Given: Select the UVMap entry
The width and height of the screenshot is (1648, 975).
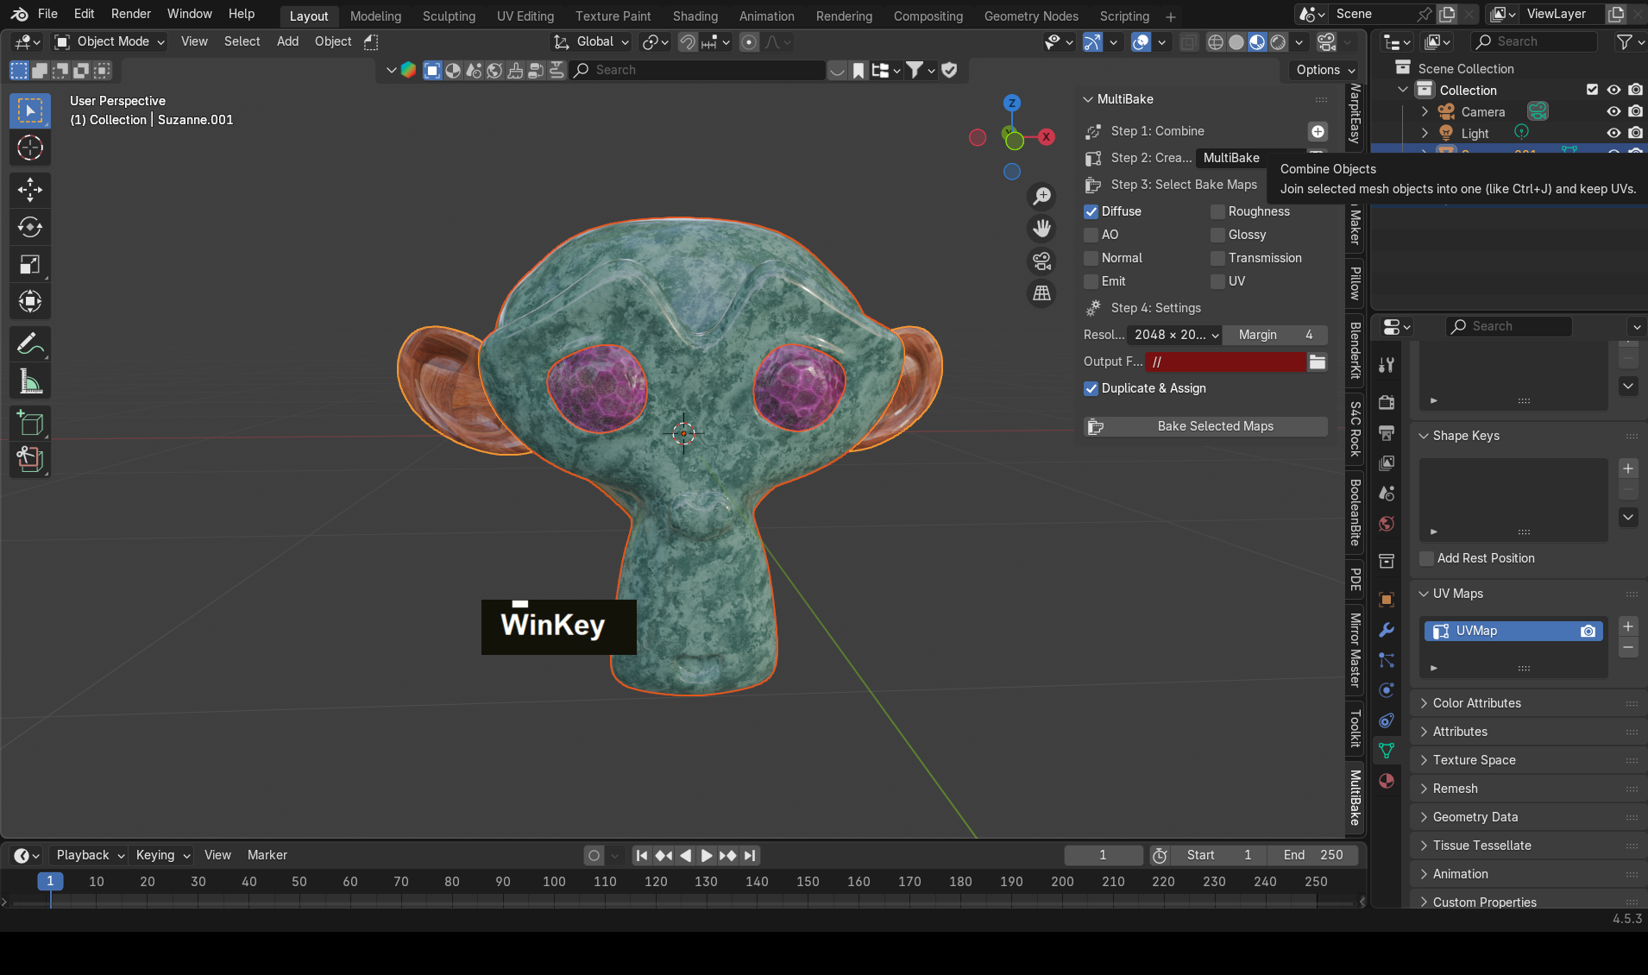Looking at the screenshot, I should pyautogui.click(x=1513, y=631).
